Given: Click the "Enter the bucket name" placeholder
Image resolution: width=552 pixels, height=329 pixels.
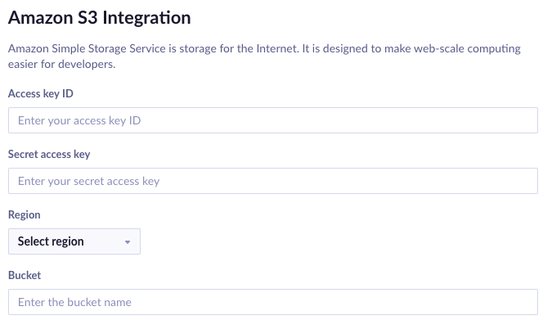Looking at the screenshot, I should (x=74, y=302).
